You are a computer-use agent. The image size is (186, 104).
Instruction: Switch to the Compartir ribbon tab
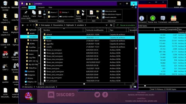click(x=41, y=7)
